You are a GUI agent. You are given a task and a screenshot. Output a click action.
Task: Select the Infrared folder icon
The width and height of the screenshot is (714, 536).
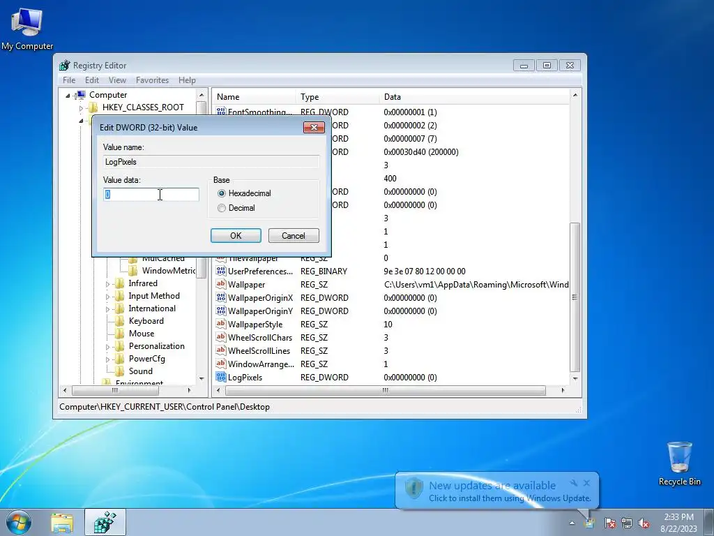click(x=119, y=283)
